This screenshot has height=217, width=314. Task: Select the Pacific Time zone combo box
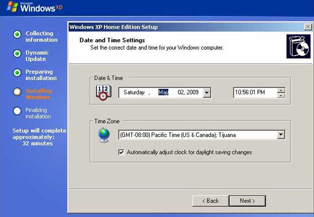click(202, 135)
